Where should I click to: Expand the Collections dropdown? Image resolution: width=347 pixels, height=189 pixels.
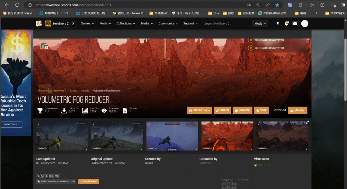click(126, 23)
